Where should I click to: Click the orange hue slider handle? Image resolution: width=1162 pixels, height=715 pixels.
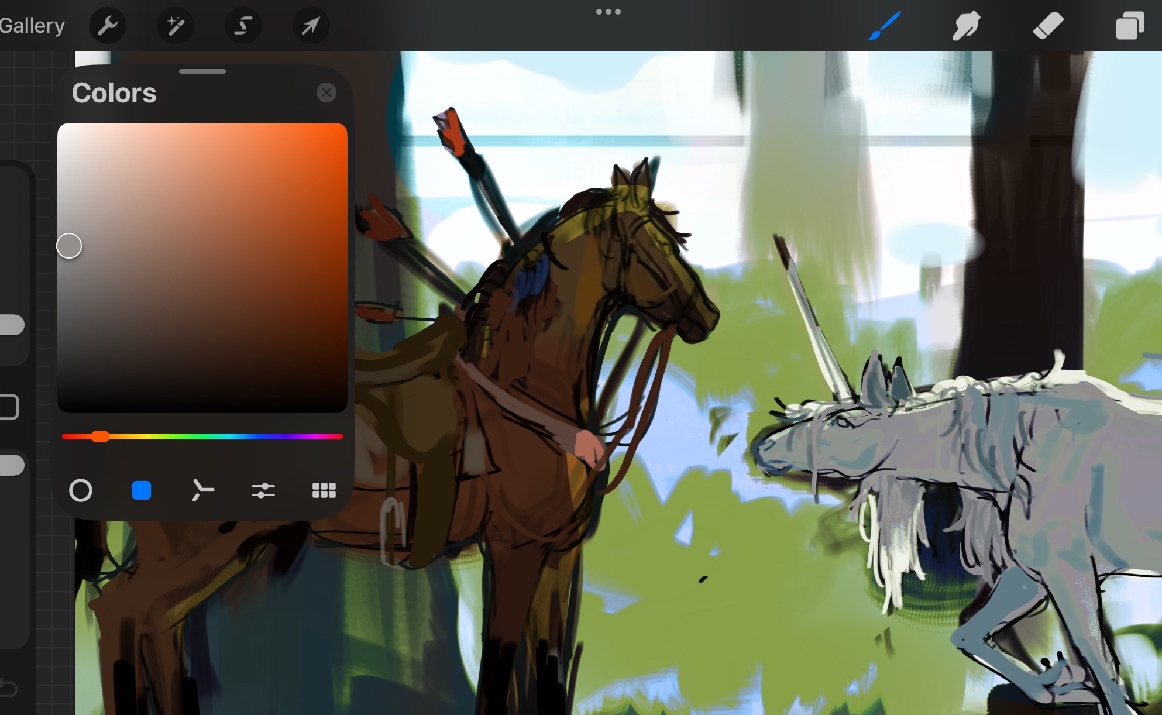[x=100, y=436]
